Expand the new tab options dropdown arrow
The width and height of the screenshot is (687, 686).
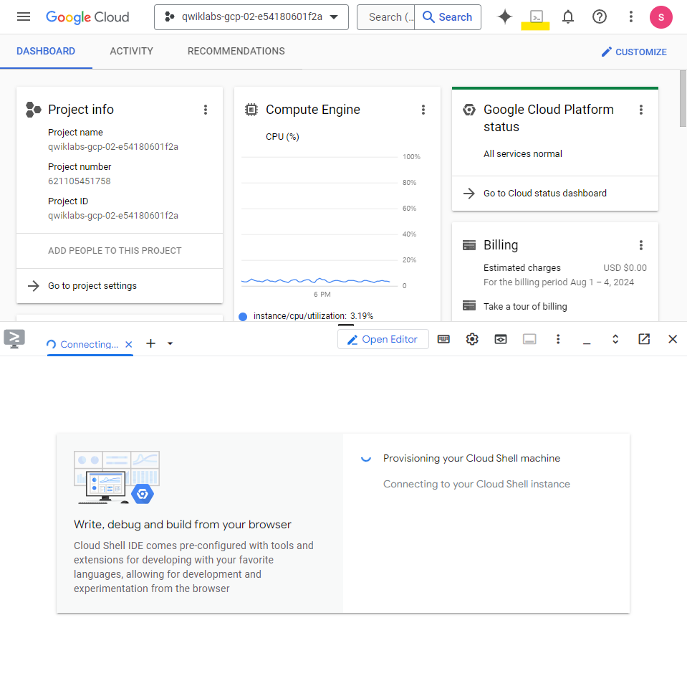tap(170, 343)
